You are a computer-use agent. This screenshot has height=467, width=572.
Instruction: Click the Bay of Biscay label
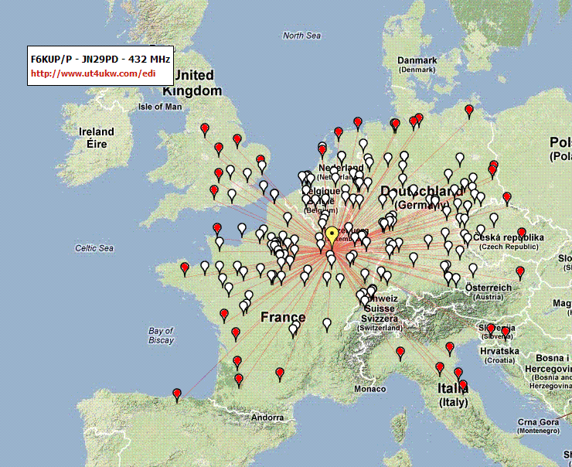161,336
